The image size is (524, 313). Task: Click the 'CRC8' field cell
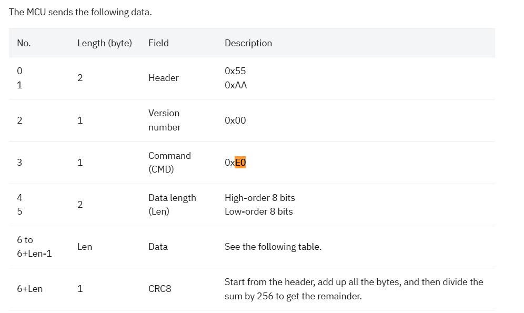[160, 289]
